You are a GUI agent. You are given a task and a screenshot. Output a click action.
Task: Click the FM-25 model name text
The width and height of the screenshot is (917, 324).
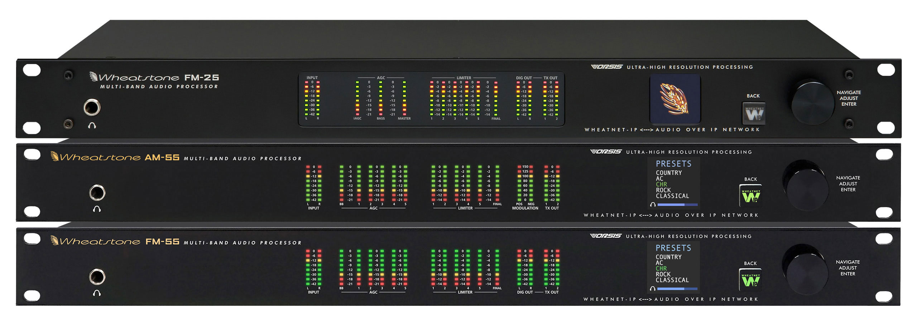(201, 78)
